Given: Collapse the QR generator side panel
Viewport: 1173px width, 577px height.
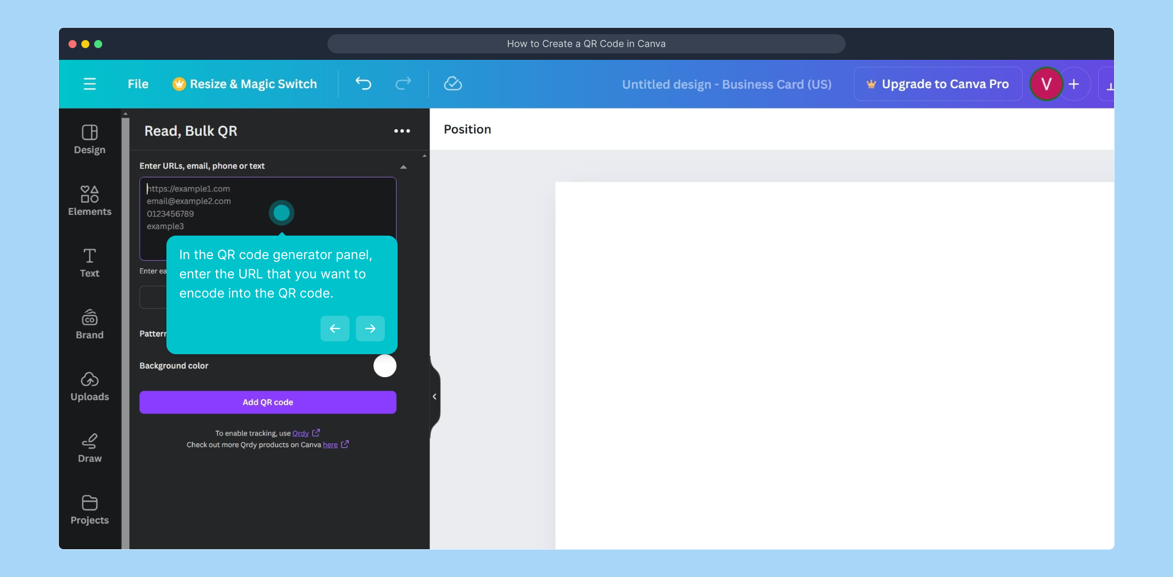Looking at the screenshot, I should pos(434,396).
